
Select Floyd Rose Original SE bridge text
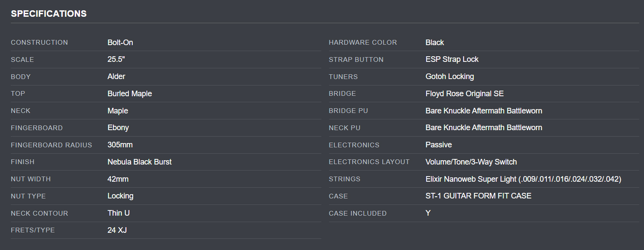coord(464,94)
